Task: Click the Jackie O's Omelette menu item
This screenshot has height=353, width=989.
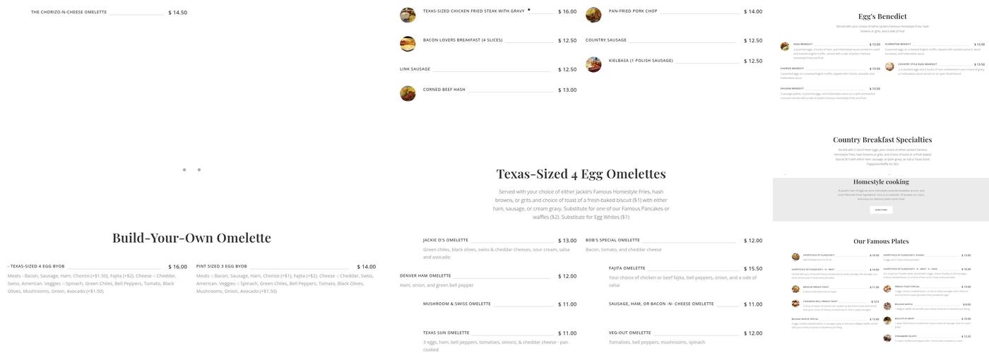Action: pos(446,240)
